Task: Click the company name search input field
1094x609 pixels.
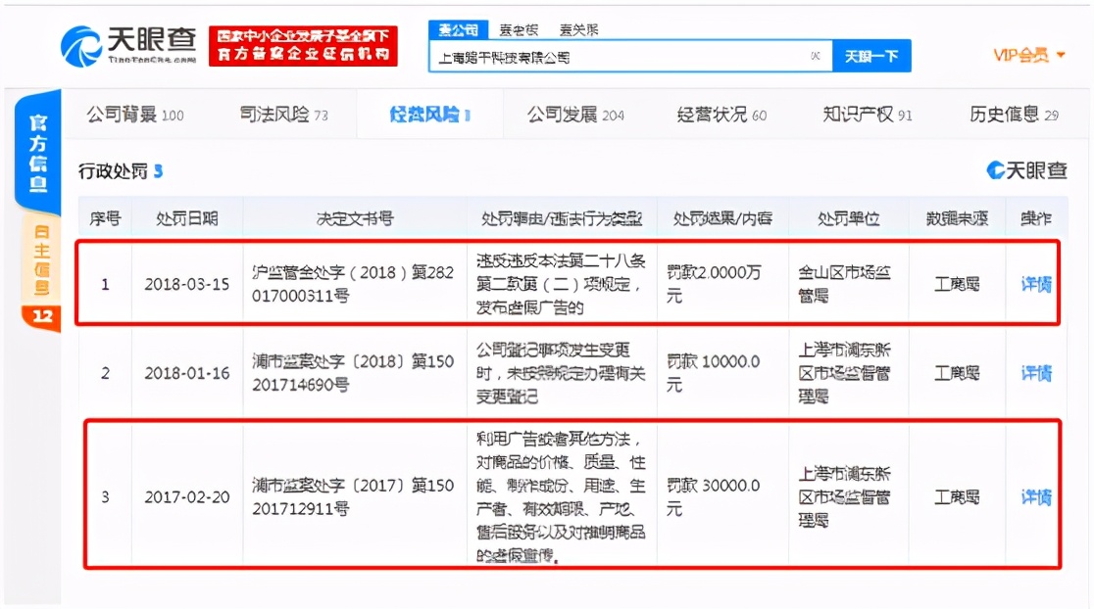Action: [627, 56]
